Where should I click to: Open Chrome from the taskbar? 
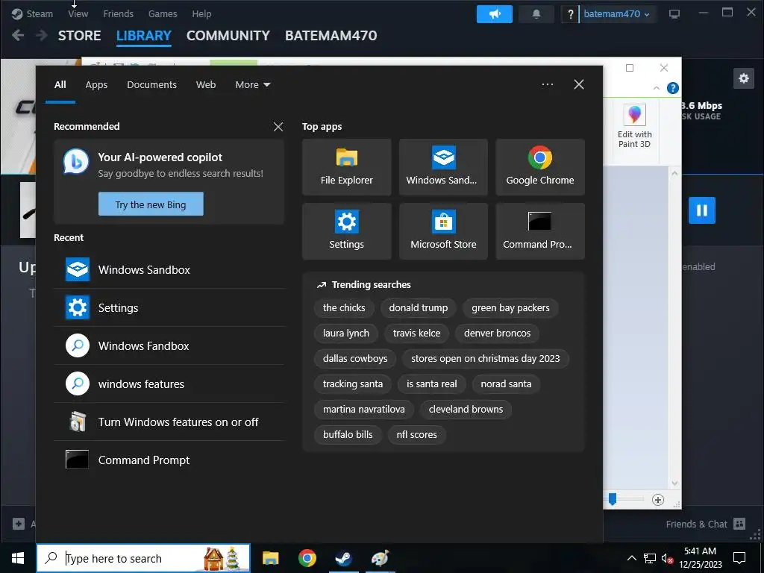pos(307,558)
